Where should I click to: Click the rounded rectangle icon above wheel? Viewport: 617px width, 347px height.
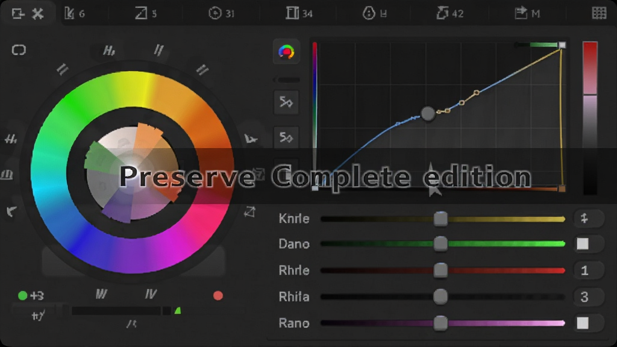(x=19, y=50)
